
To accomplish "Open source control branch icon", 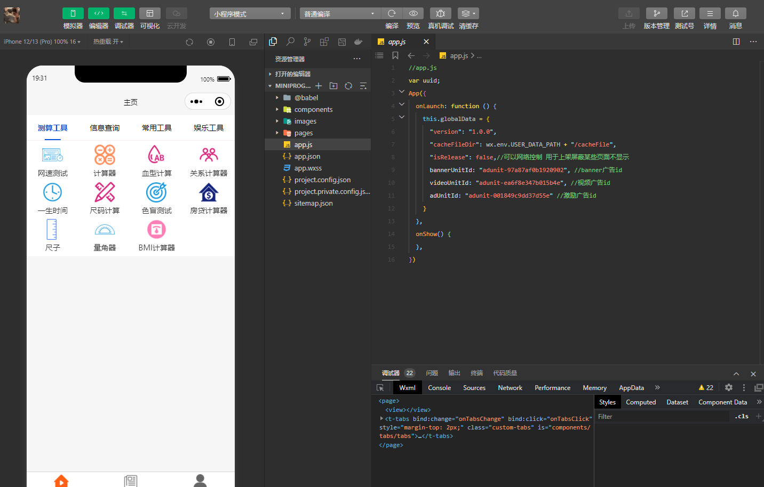I will (307, 42).
